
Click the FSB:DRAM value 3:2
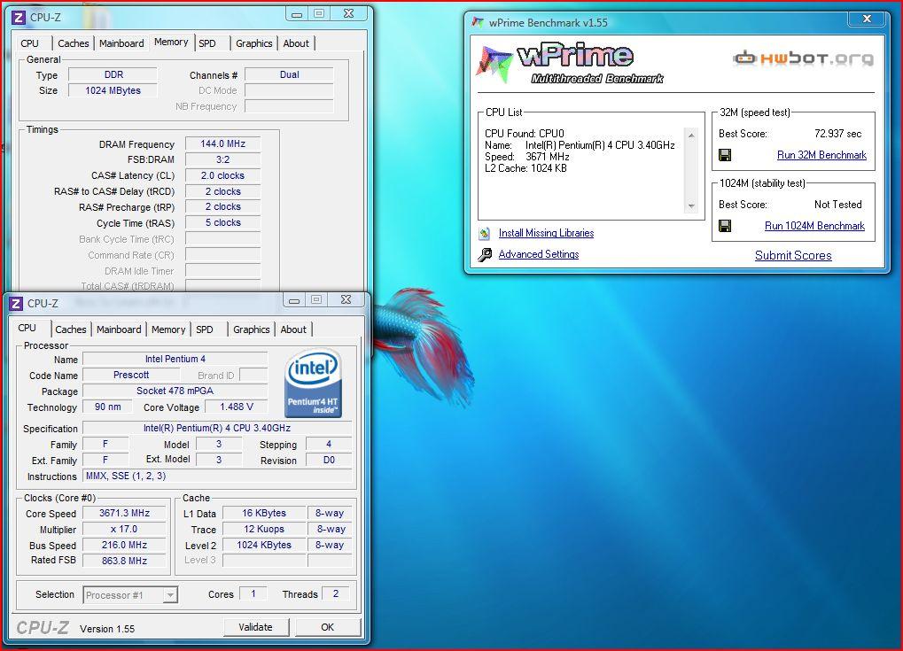pos(223,159)
